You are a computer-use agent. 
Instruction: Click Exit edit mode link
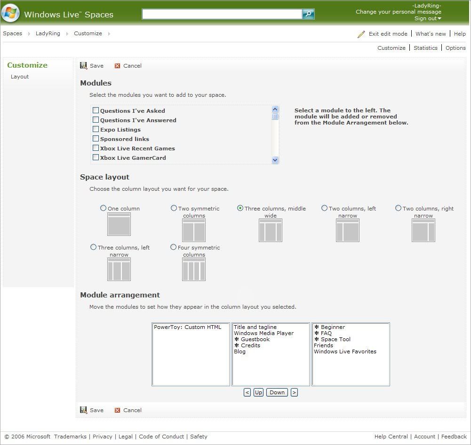(388, 34)
